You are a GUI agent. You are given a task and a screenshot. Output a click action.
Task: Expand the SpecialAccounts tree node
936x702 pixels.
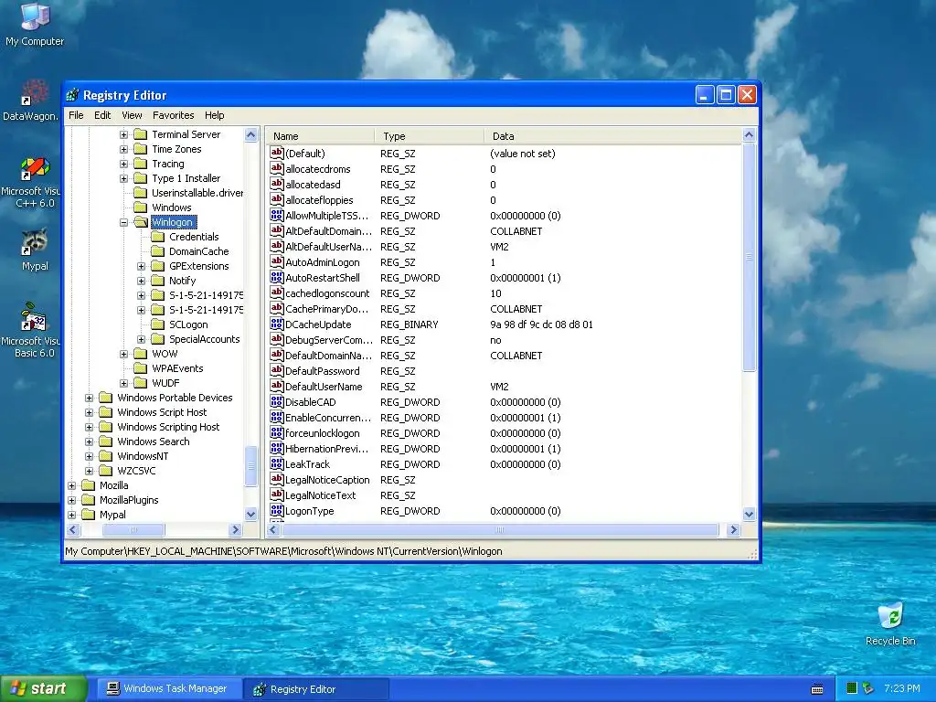[141, 339]
